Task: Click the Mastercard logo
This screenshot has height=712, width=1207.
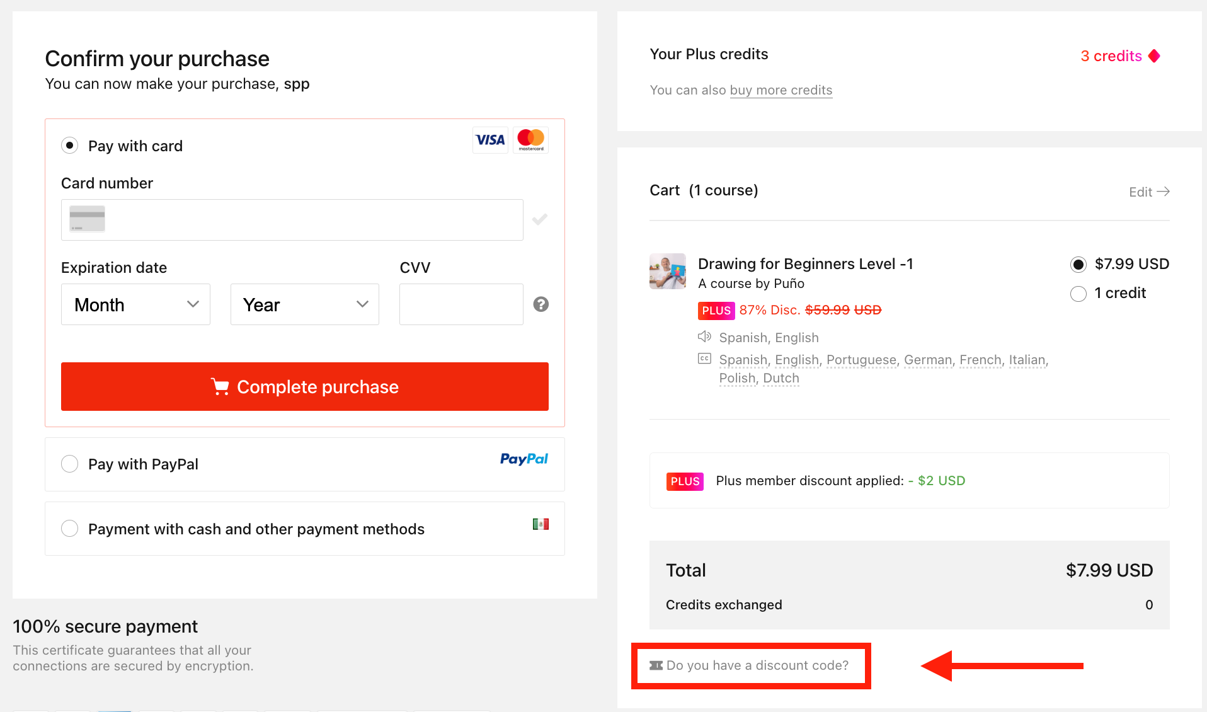Action: pyautogui.click(x=530, y=140)
